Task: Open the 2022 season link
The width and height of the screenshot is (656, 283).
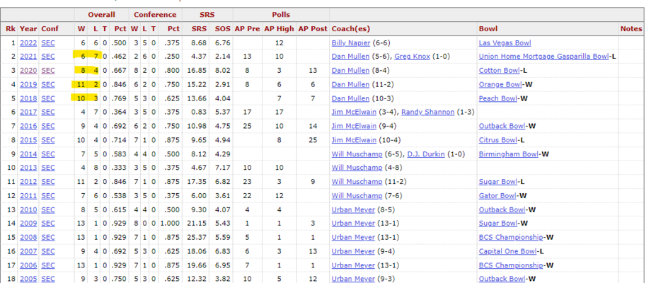Action: 28,42
